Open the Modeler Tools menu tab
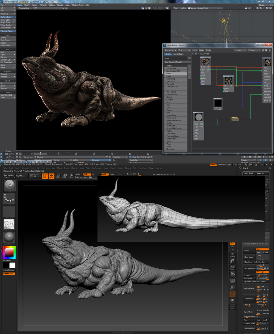Screen dimensions: 274x334 pyautogui.click(x=78, y=5)
